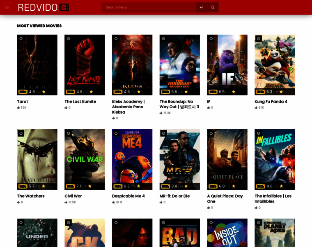Click the watch-later clock on Civil War poster

point(69,133)
